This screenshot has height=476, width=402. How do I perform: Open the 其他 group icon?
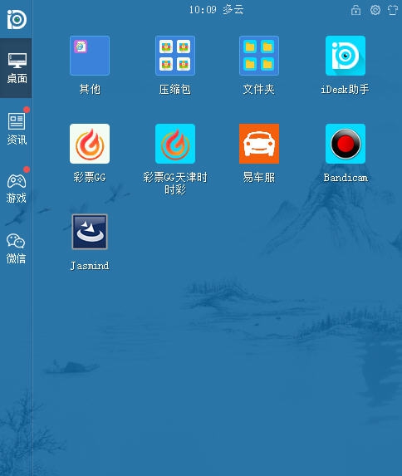[90, 56]
